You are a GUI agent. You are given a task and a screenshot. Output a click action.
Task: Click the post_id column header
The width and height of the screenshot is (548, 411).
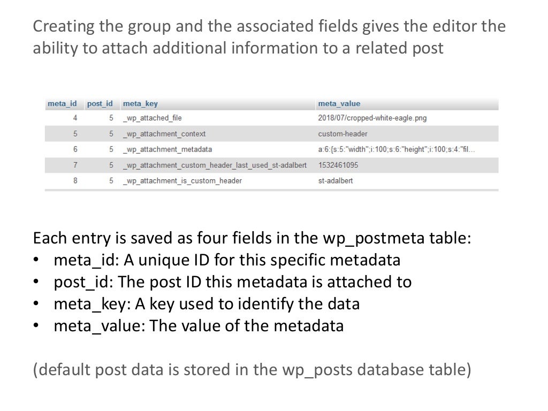(100, 103)
